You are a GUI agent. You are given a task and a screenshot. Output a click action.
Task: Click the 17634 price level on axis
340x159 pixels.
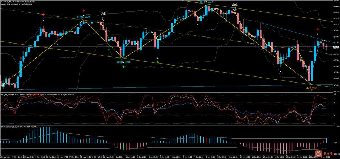[x=336, y=60]
